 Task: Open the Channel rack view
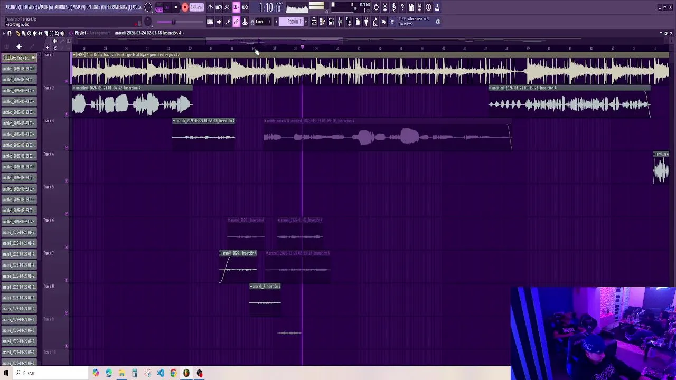[331, 22]
